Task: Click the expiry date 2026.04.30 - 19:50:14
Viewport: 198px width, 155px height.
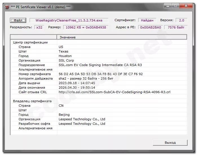Action: tap(77, 88)
